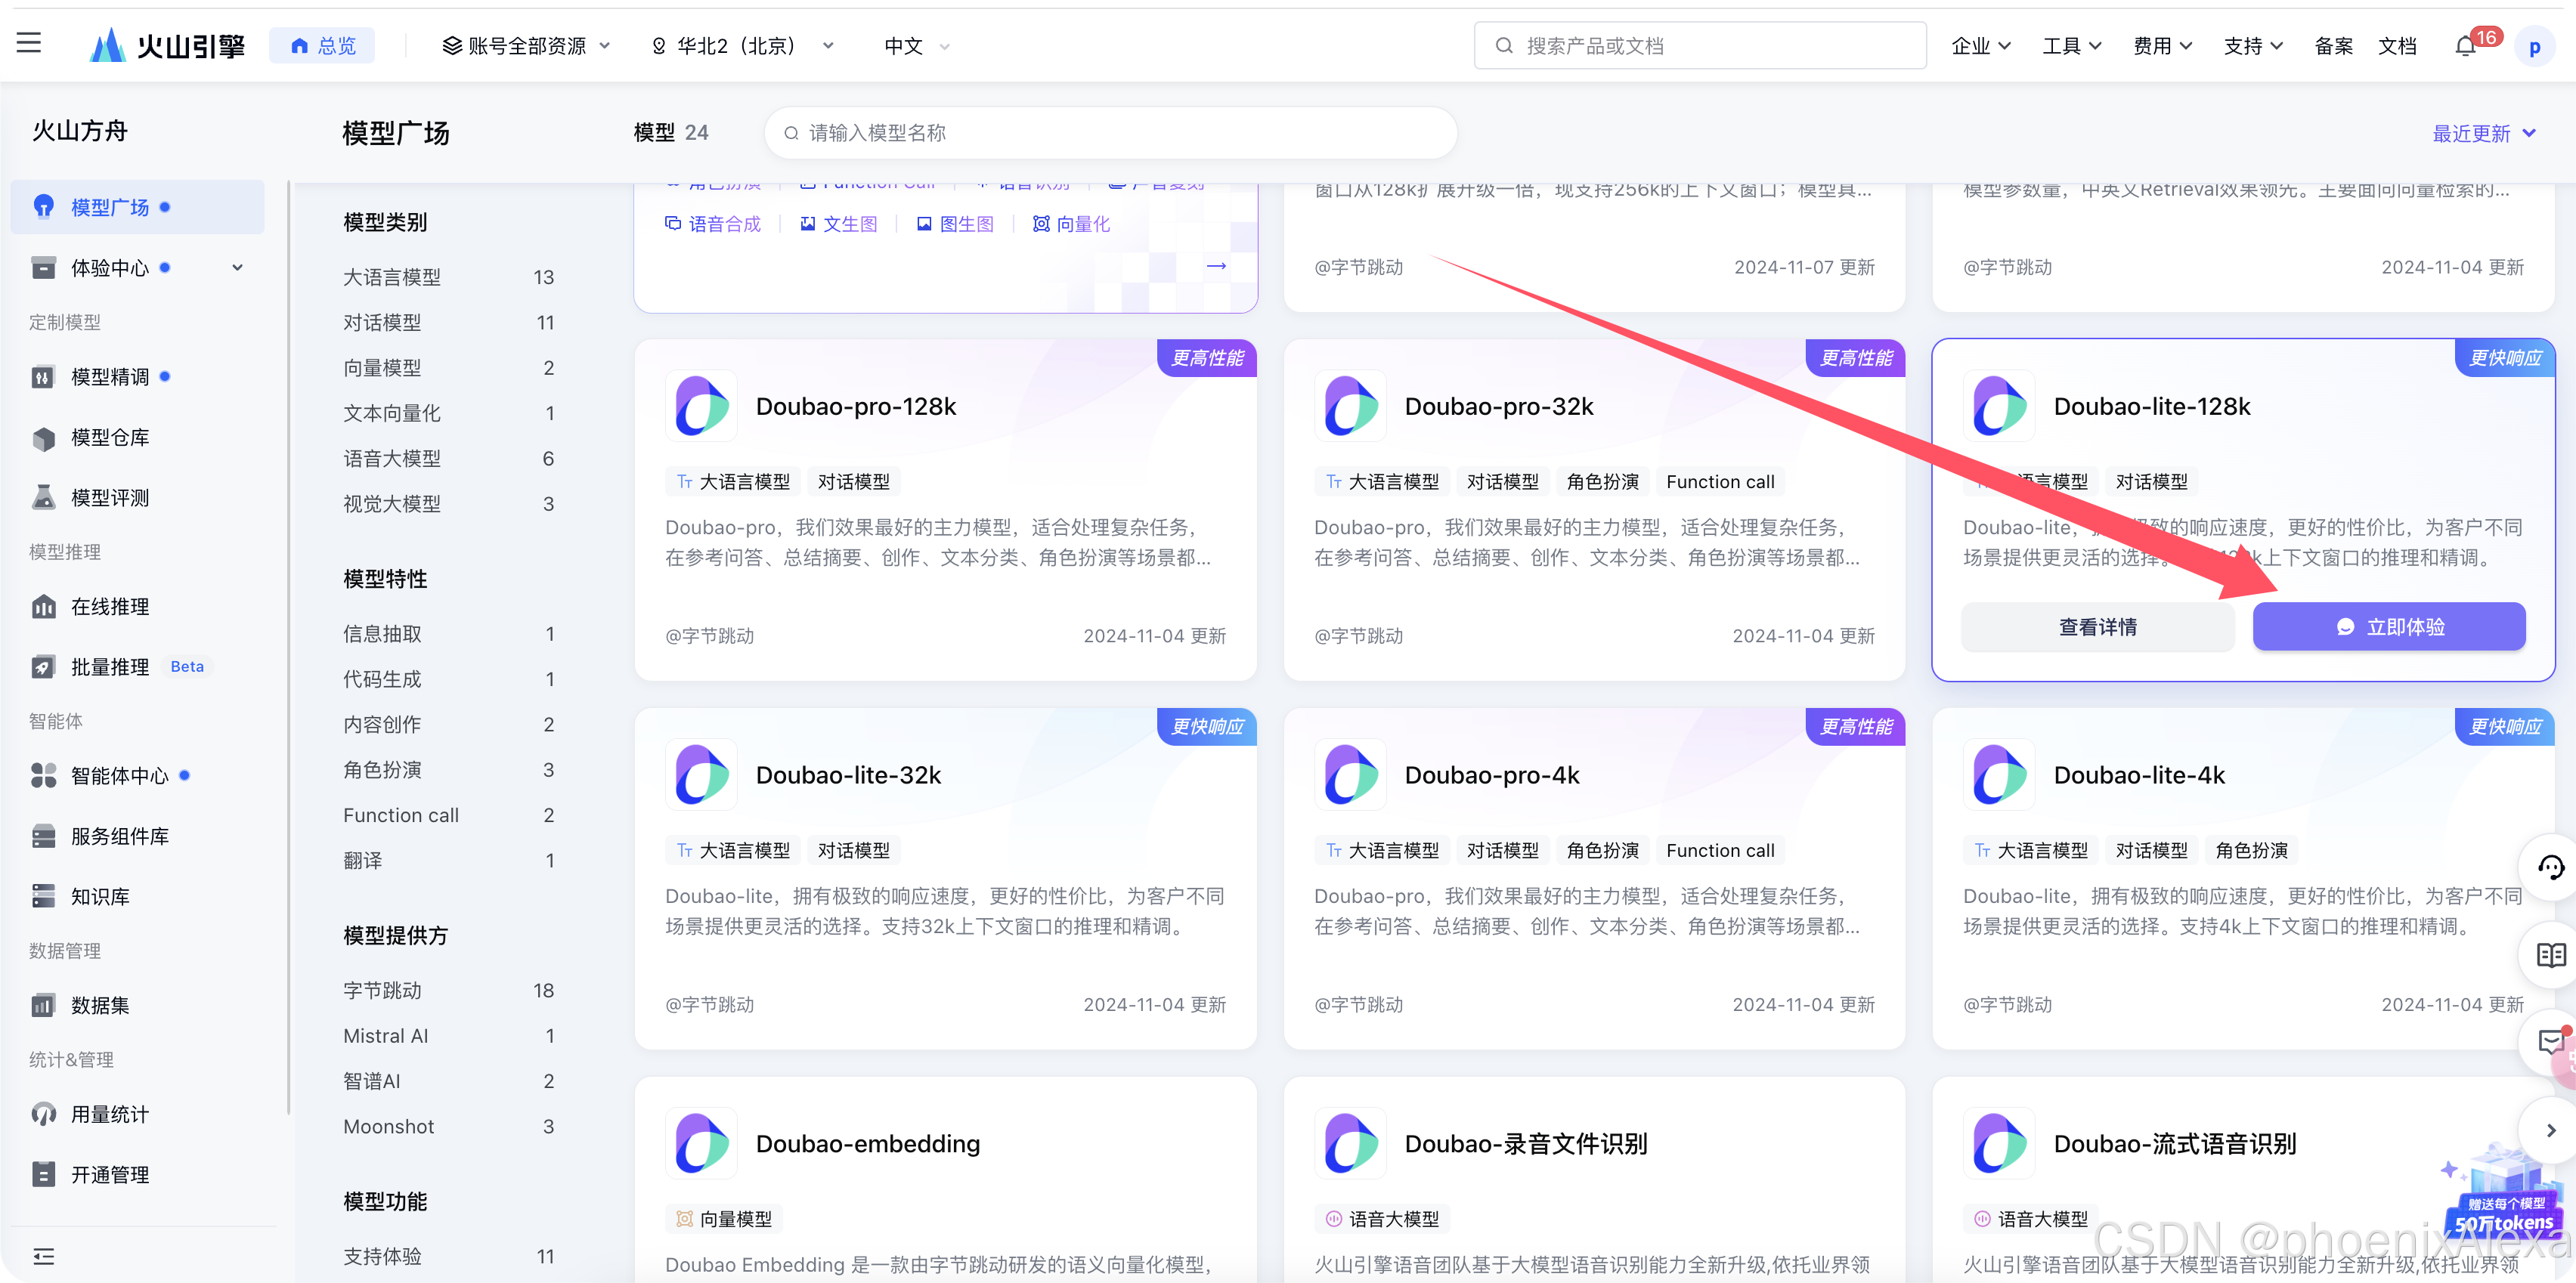The image size is (2576, 1283).
Task: Click the sidebar vertical scrollbar
Action: coord(289,640)
